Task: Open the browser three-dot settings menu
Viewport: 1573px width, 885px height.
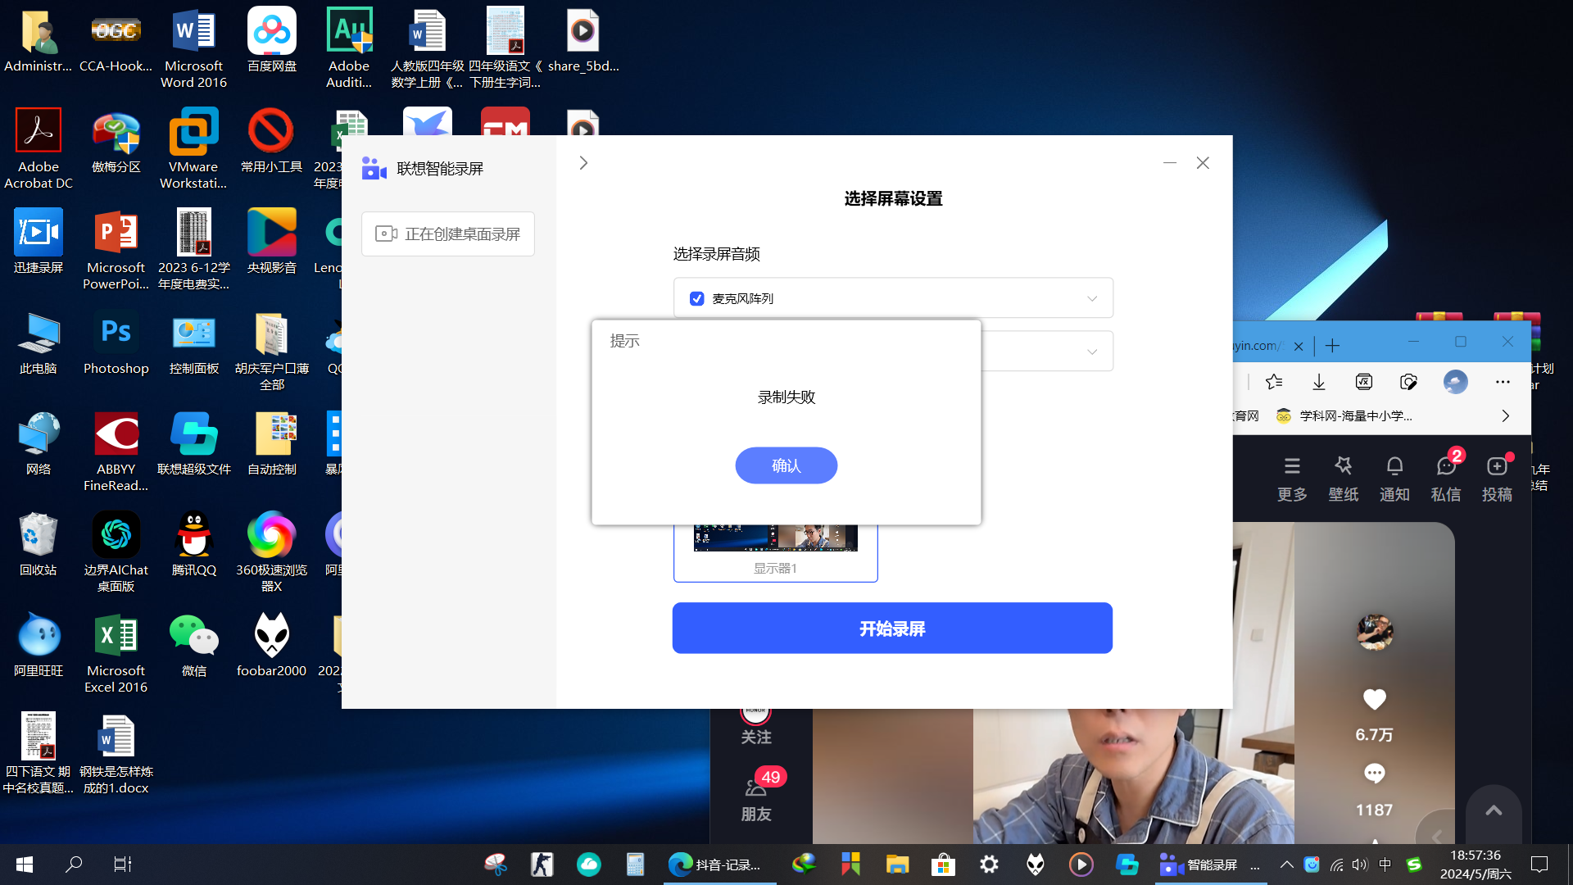Action: pyautogui.click(x=1503, y=382)
